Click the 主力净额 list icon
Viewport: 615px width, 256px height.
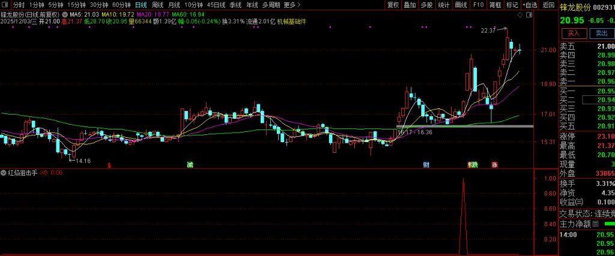click(595, 224)
